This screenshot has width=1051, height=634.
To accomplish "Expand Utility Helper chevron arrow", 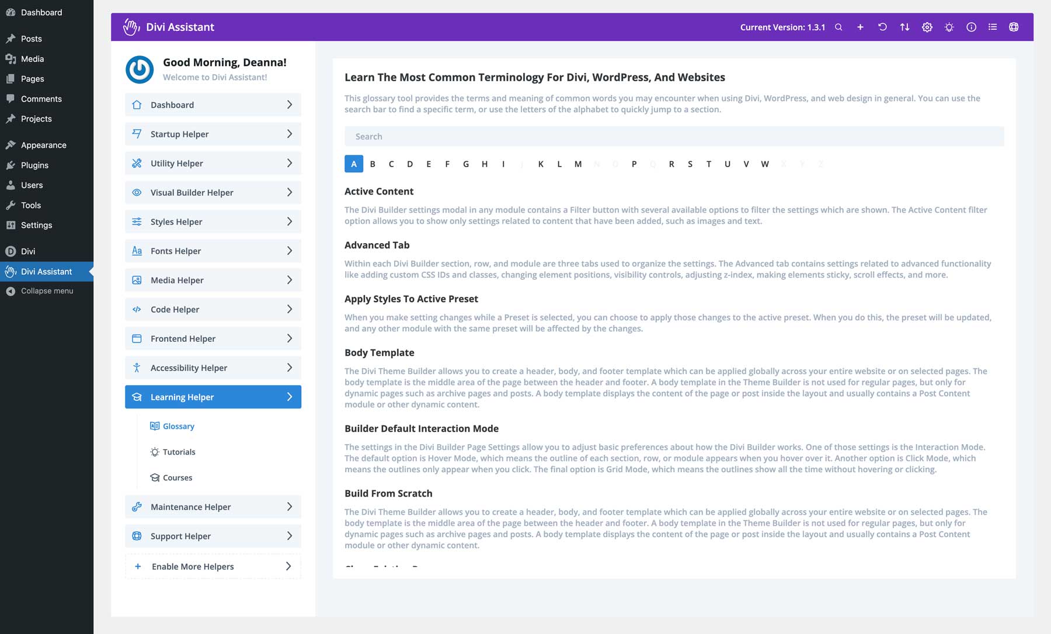I will (x=290, y=163).
